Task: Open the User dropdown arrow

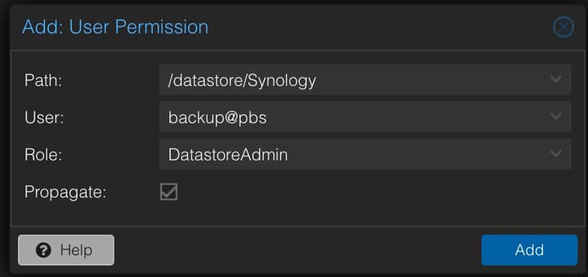Action: tap(555, 117)
